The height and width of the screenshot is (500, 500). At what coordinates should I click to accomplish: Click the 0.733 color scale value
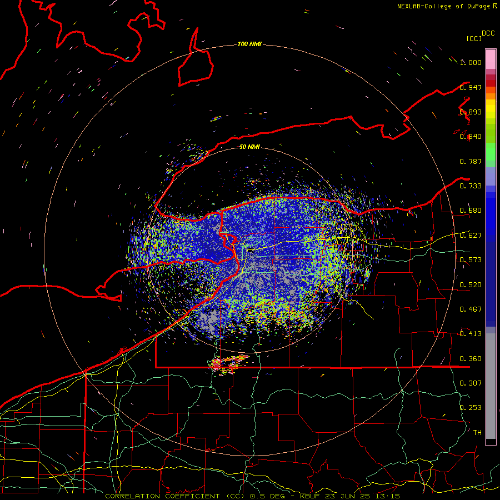coord(471,186)
